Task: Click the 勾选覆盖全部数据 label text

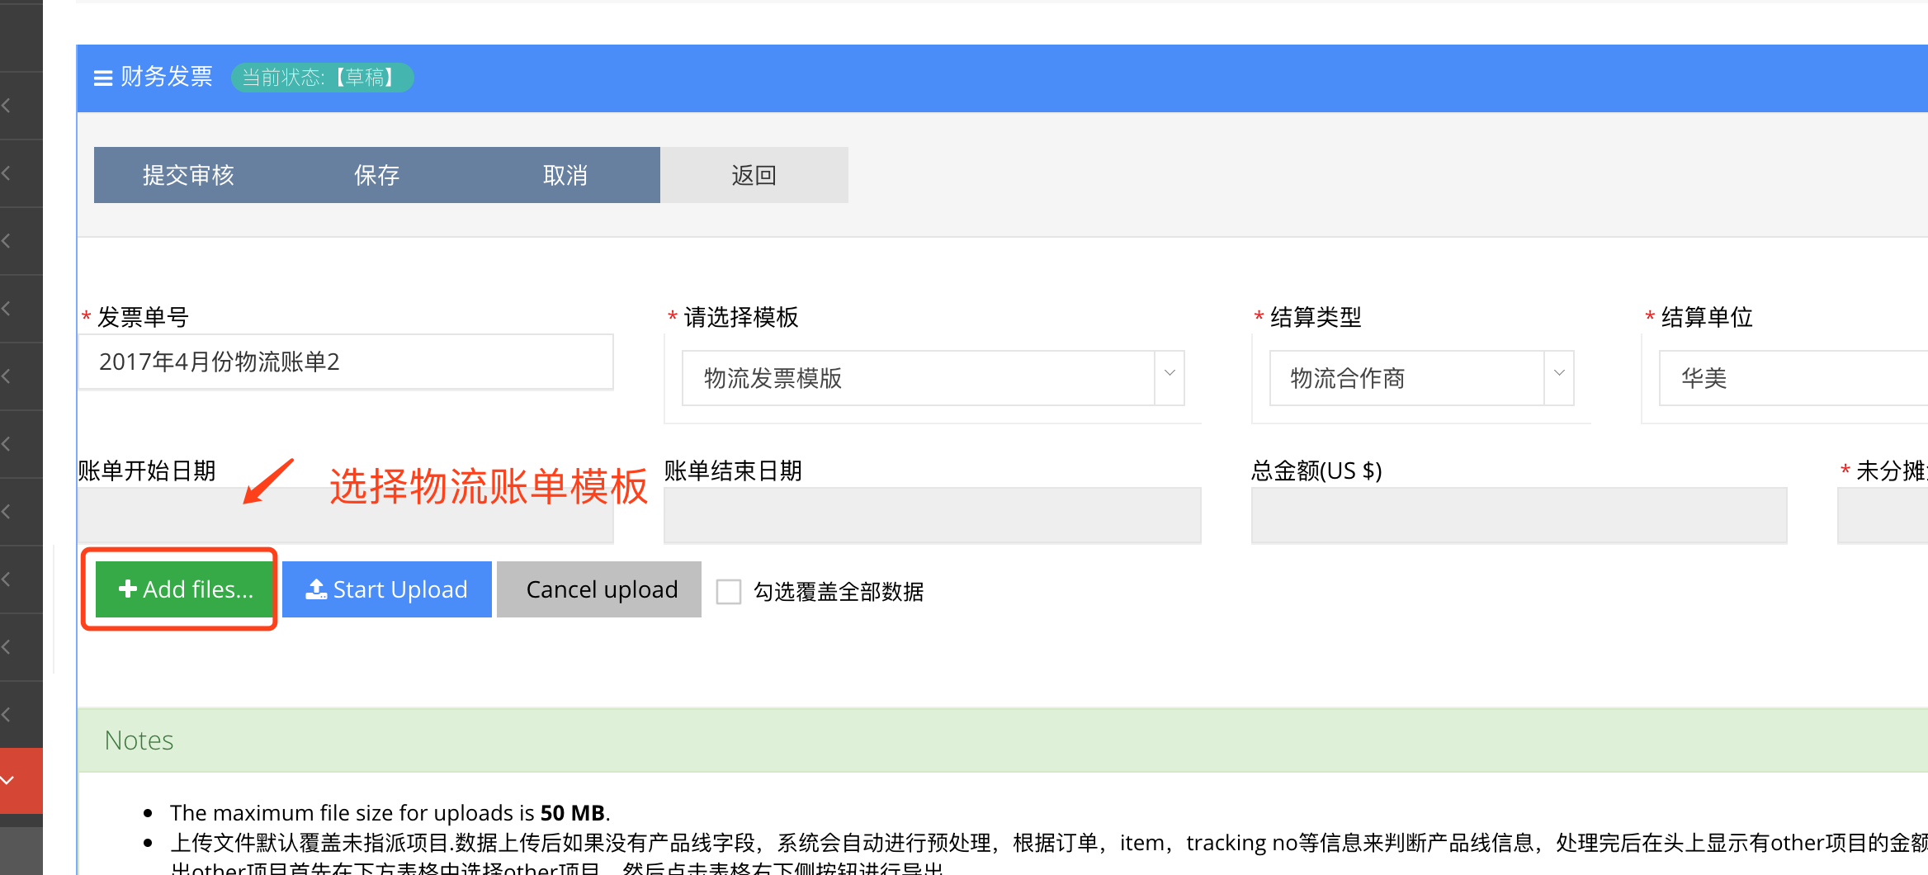Action: [x=839, y=592]
